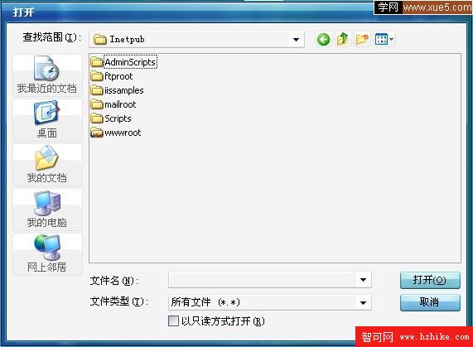Click the file name input field
Image resolution: width=473 pixels, height=347 pixels.
coord(263,280)
